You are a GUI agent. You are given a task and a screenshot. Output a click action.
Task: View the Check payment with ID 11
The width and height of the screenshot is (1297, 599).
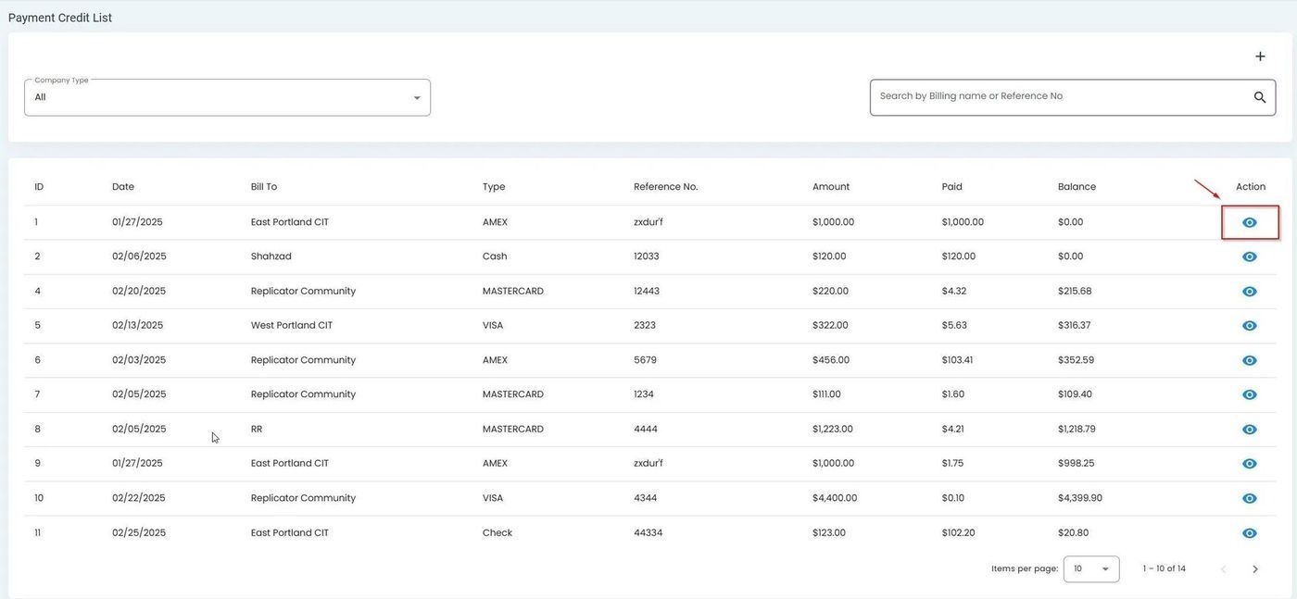[x=1249, y=533]
